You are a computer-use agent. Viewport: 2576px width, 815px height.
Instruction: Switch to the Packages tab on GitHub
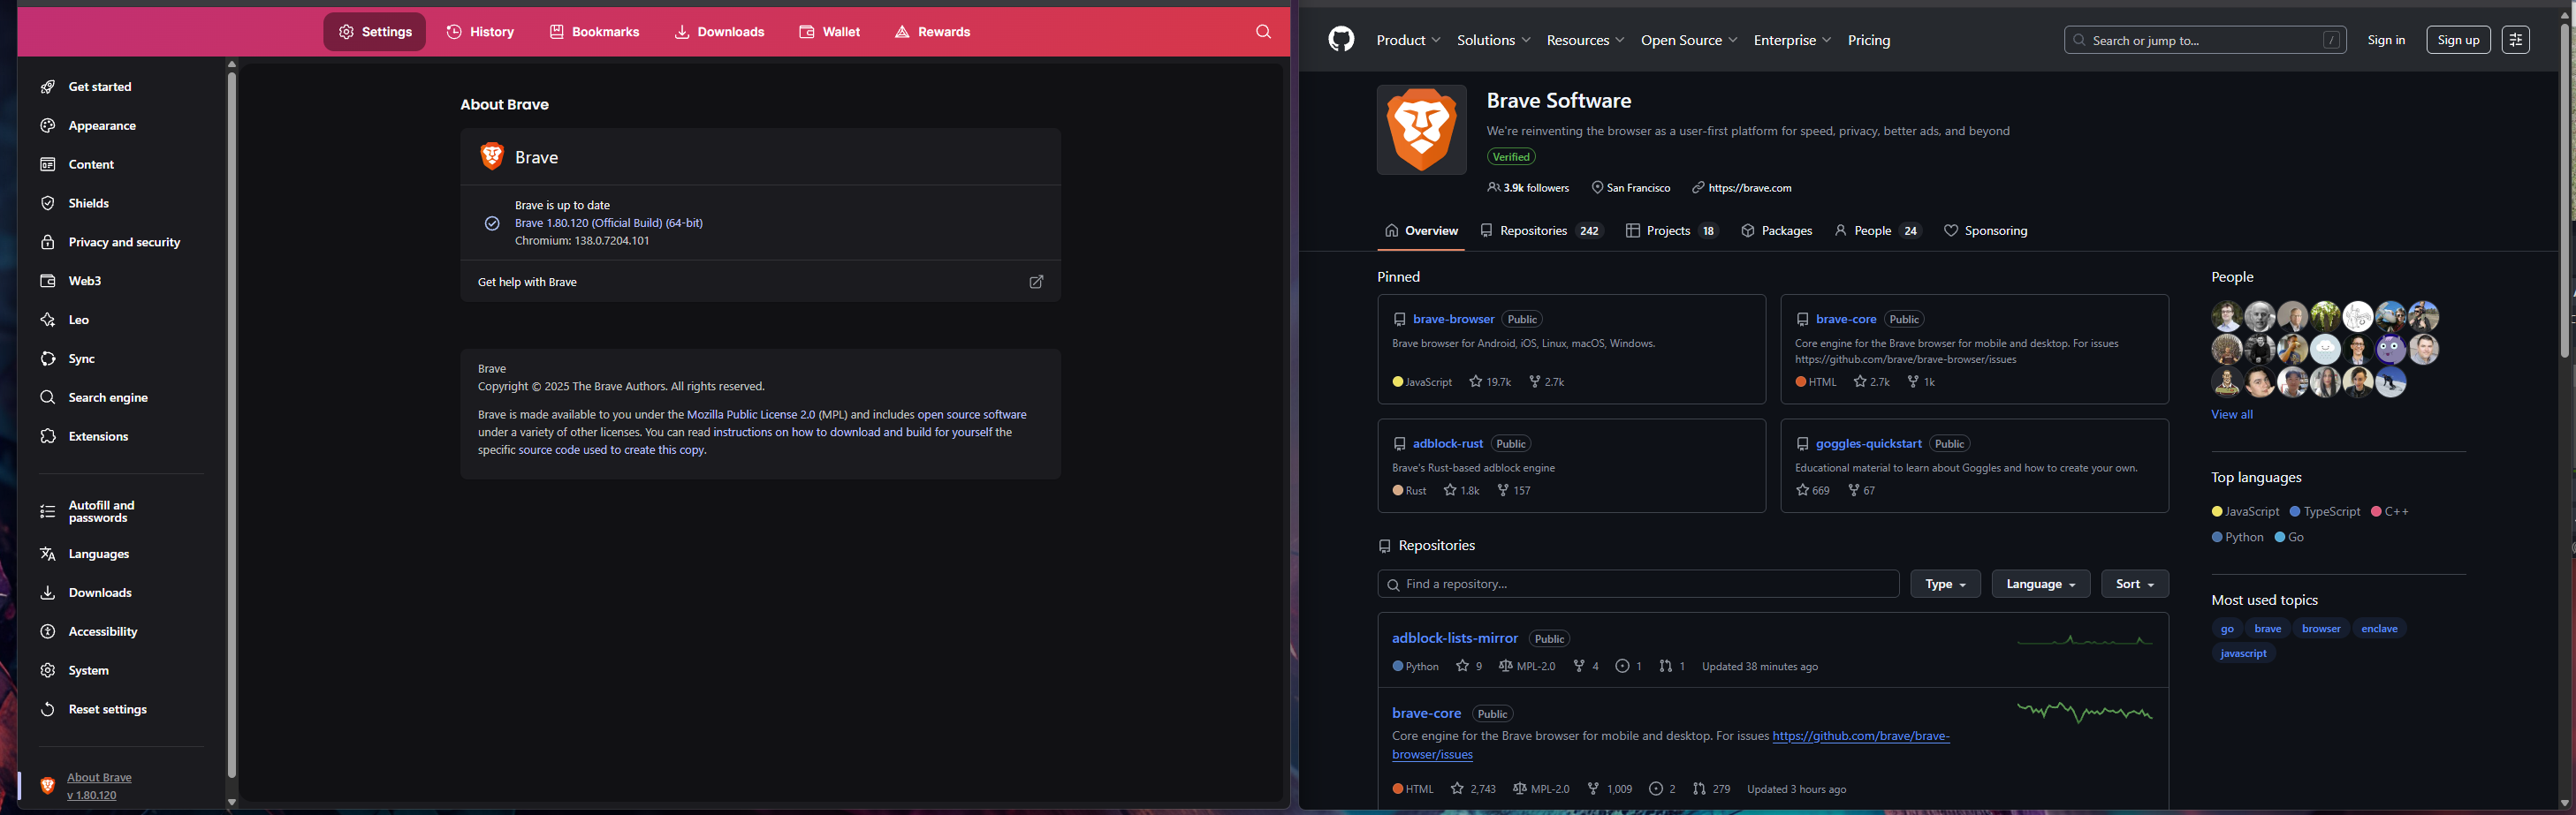click(x=1776, y=230)
